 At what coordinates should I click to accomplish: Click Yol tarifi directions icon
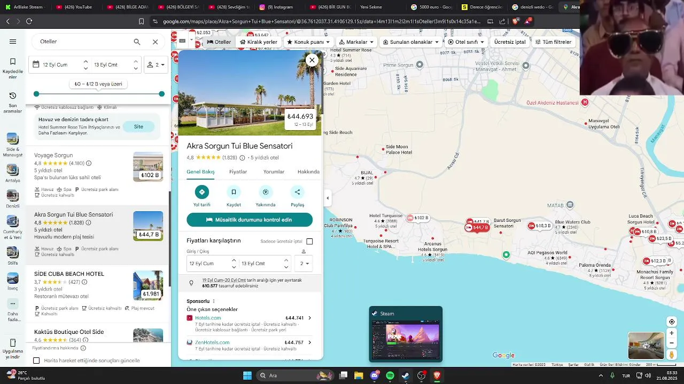point(201,192)
